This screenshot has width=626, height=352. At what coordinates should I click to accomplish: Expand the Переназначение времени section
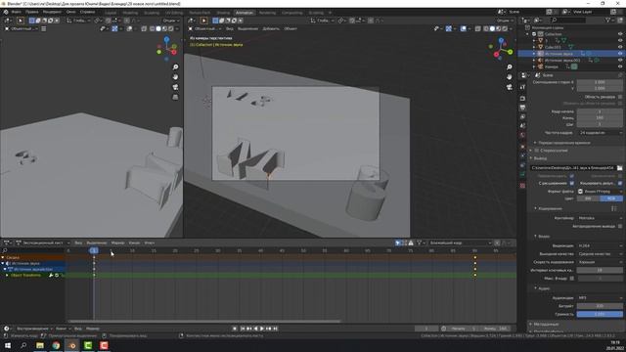[x=563, y=143]
